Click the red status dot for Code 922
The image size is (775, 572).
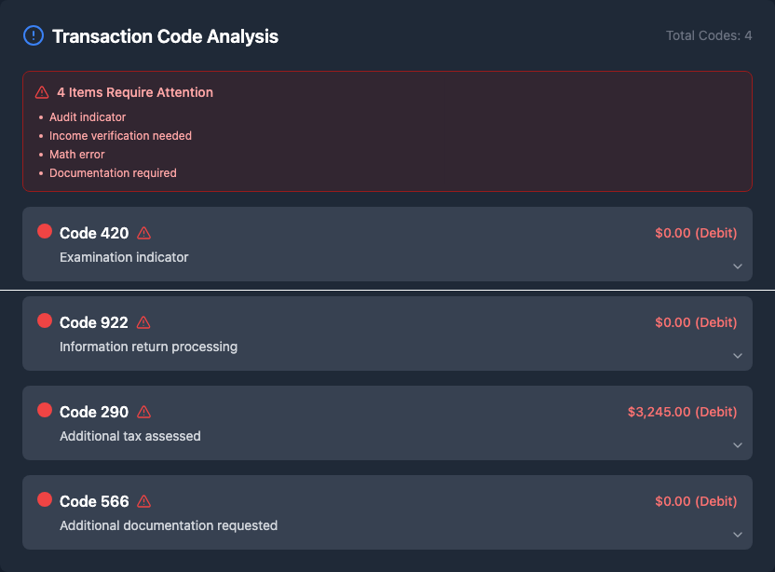(44, 321)
